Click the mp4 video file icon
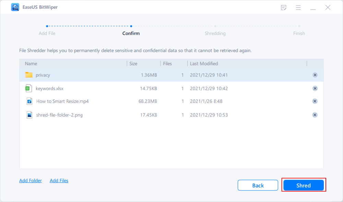343x202 pixels. pyautogui.click(x=29, y=101)
